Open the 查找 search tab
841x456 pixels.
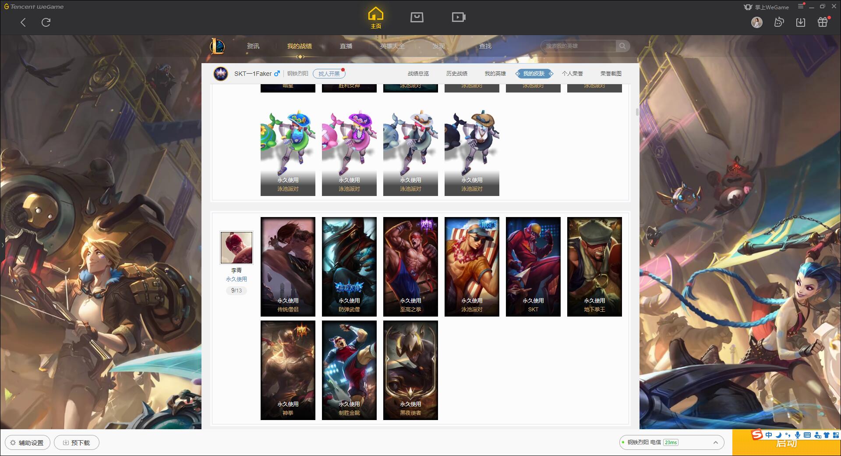click(x=485, y=46)
